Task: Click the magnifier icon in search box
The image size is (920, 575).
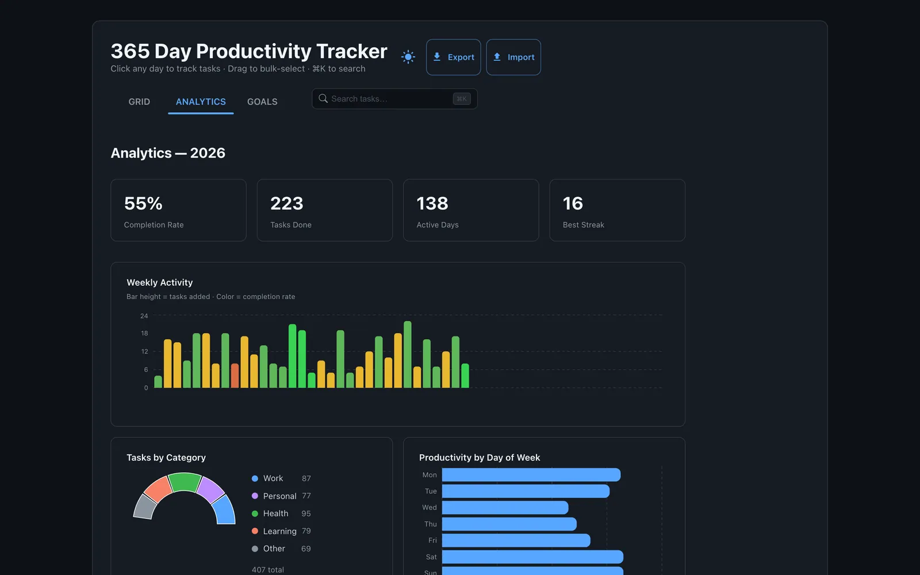Action: click(x=323, y=99)
